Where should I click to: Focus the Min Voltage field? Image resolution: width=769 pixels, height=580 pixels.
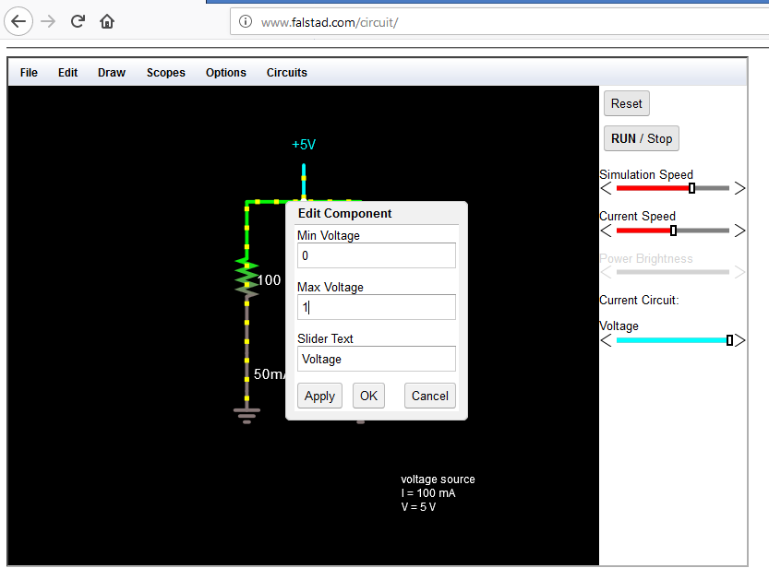tap(376, 255)
